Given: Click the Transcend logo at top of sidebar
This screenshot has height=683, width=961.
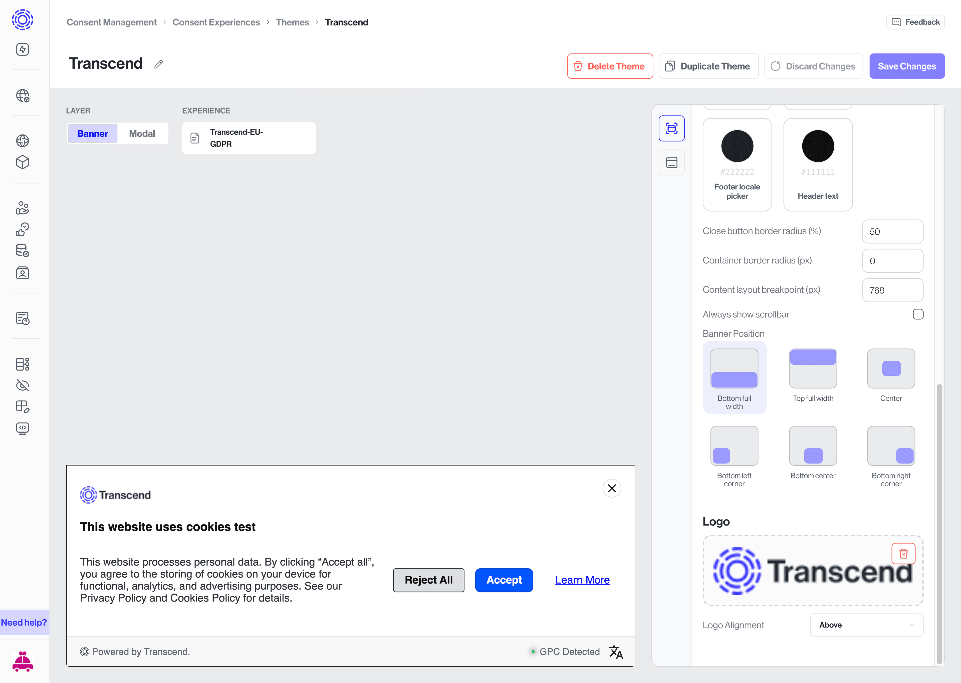Looking at the screenshot, I should click(22, 19).
